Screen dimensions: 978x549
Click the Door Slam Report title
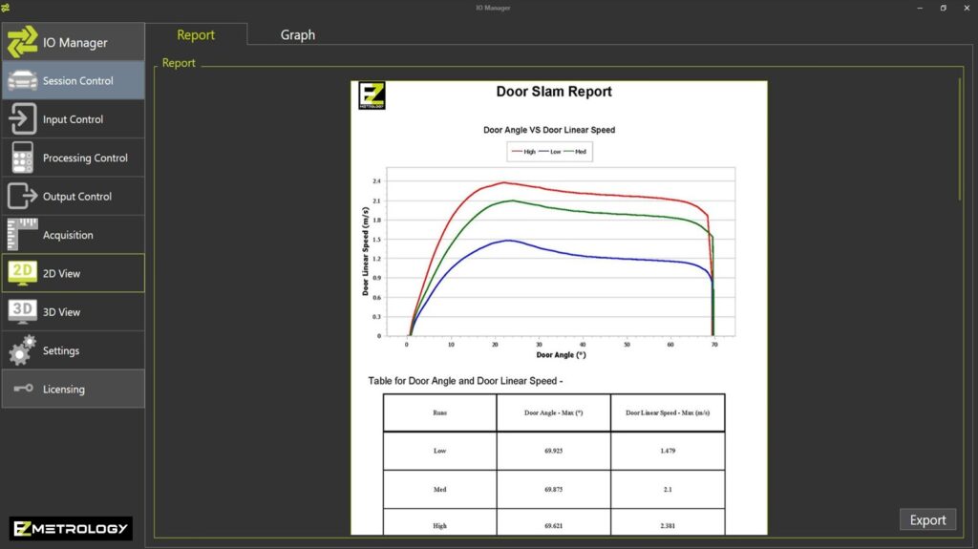tap(554, 92)
